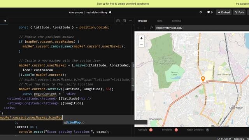Switch to the Browser tab
The height and width of the screenshot is (140, 249).
click(143, 21)
